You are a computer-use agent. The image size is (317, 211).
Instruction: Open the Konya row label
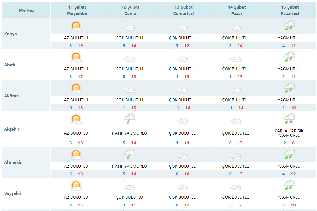coord(10,34)
